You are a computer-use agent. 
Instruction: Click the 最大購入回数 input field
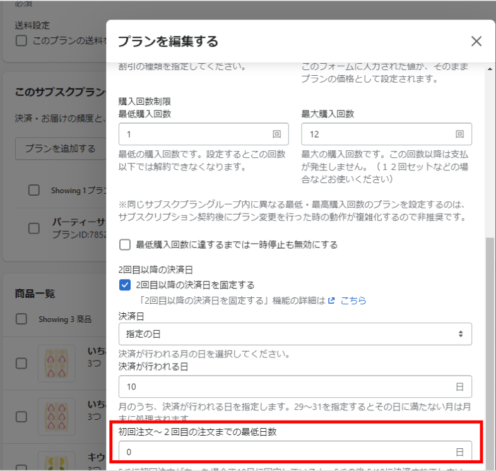pyautogui.click(x=386, y=134)
